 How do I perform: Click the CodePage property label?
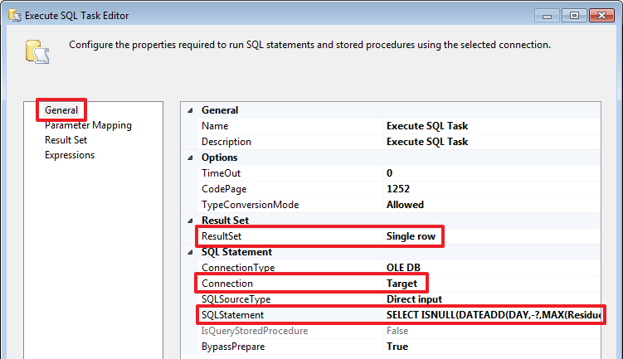tap(224, 189)
